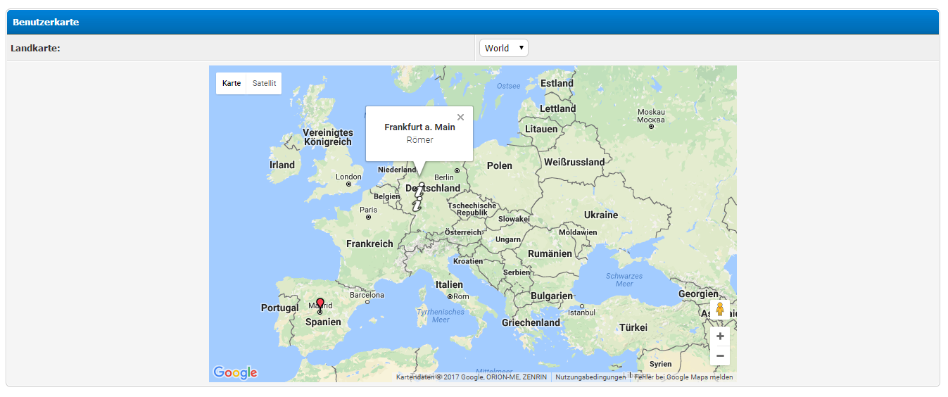Click the Syrien country label

click(661, 364)
